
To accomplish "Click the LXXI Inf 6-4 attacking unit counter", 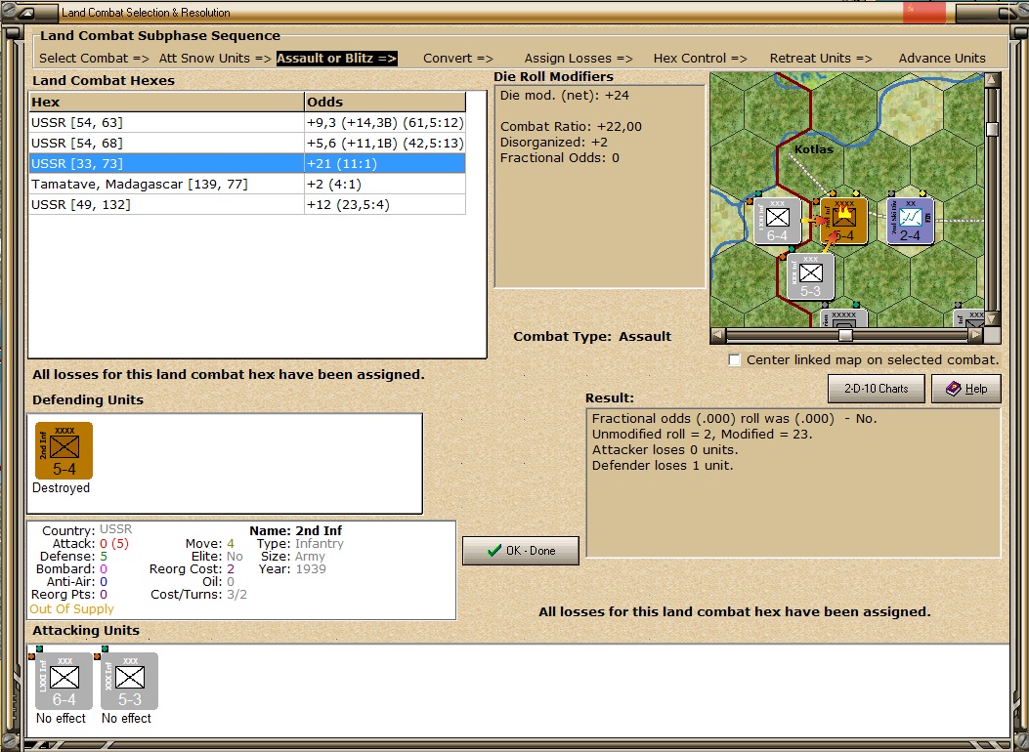I will pos(64,681).
